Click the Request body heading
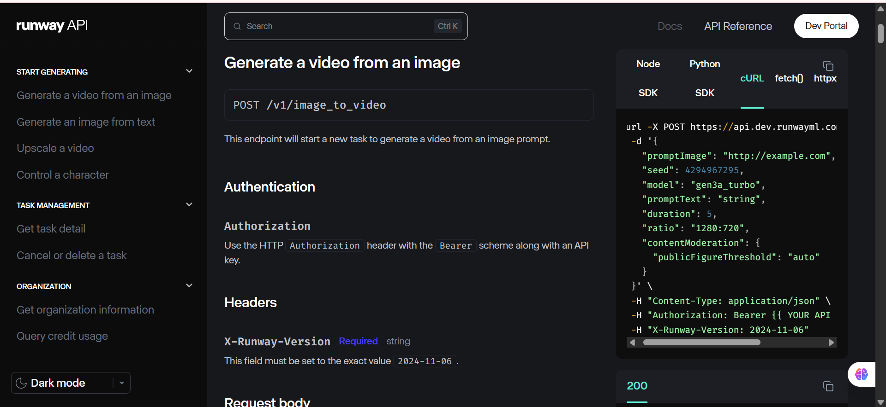 coord(267,401)
